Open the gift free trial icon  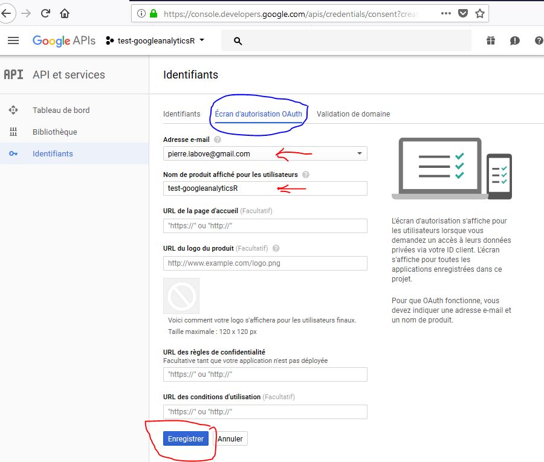491,40
